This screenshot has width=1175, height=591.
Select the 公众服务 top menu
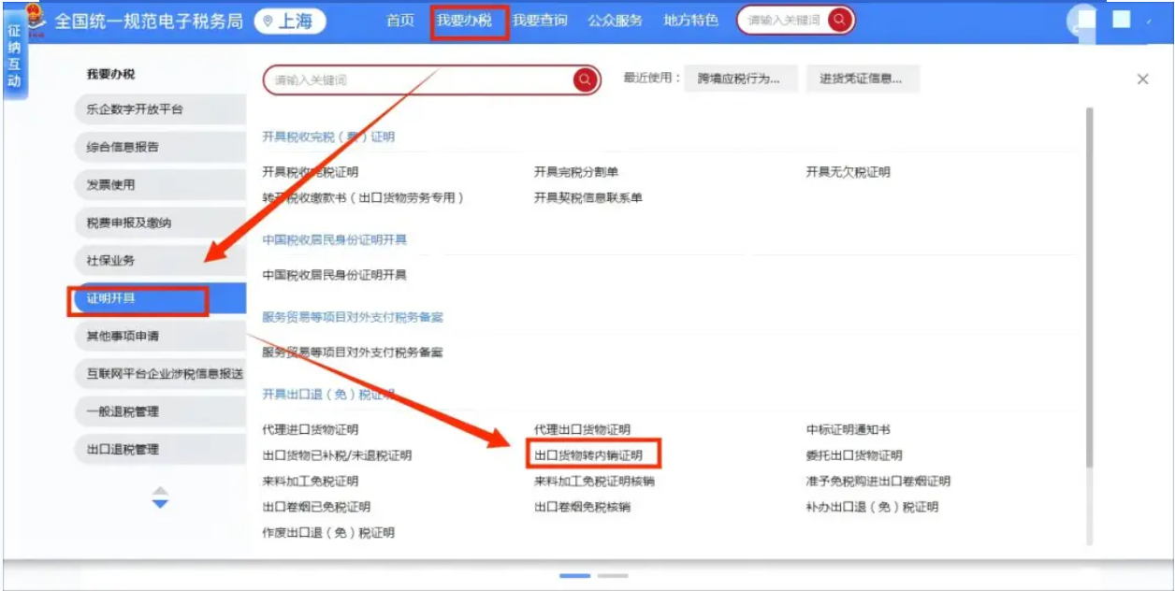615,21
